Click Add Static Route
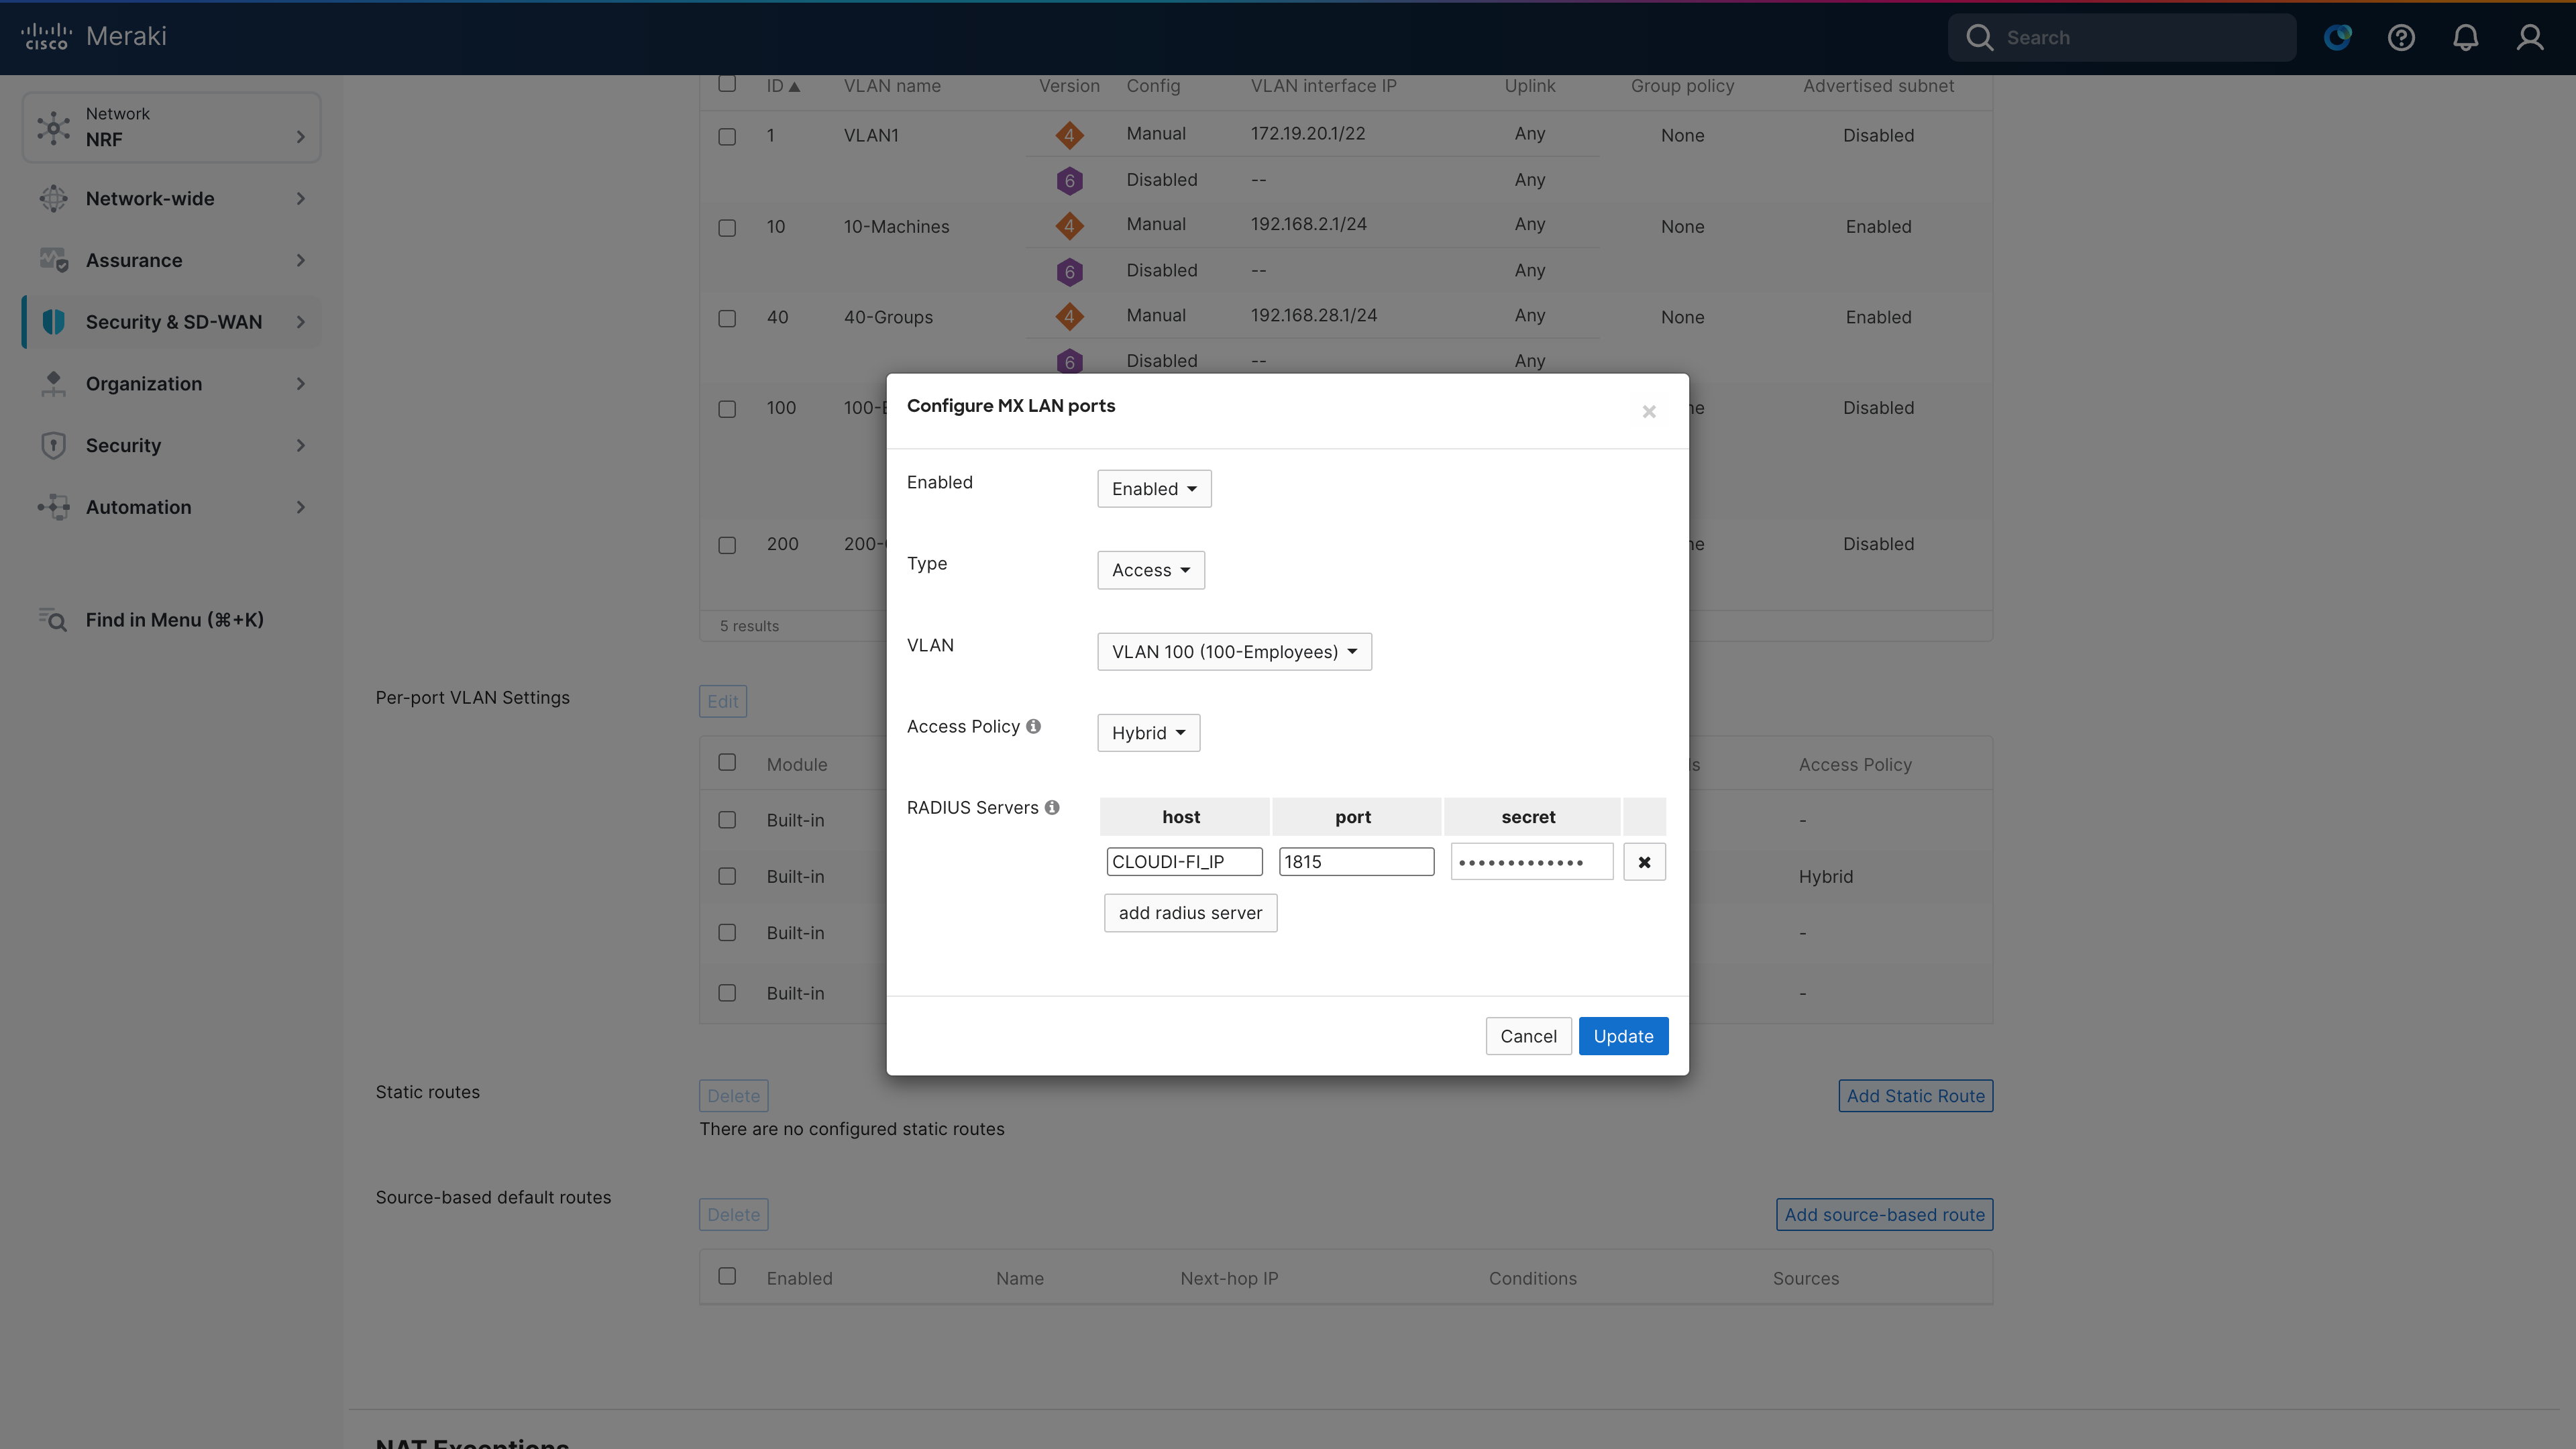This screenshot has height=1449, width=2576. (1915, 1096)
